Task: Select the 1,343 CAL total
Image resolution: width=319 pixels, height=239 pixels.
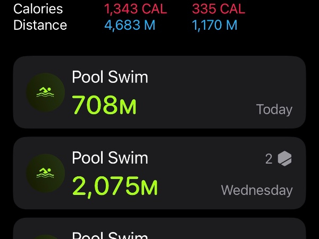Action: coord(135,9)
